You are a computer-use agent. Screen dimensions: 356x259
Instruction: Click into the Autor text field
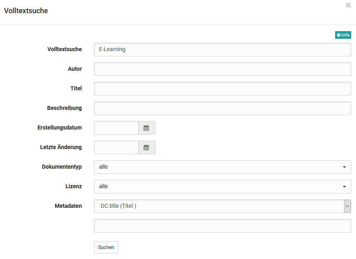pyautogui.click(x=222, y=69)
